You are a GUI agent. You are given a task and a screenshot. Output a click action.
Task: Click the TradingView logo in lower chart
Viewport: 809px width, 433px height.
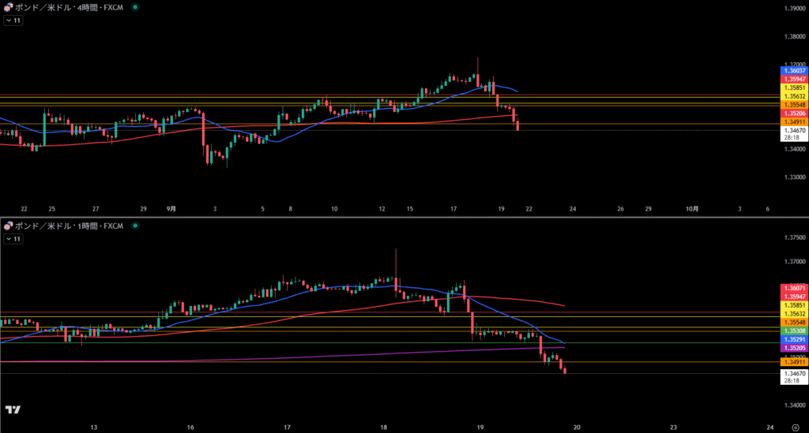[x=13, y=410]
